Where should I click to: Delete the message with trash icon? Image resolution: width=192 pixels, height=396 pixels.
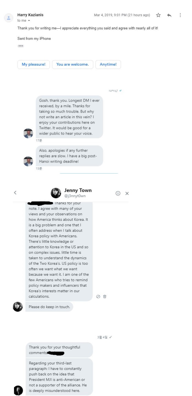coord(105,297)
